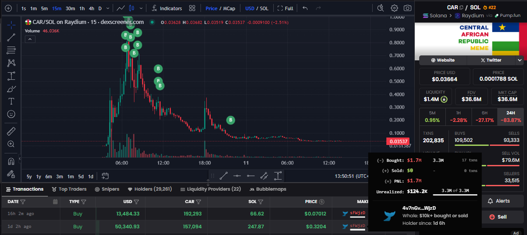
Task: Click the whale icon in the 16h 2m ago row
Action: (x=345, y=214)
